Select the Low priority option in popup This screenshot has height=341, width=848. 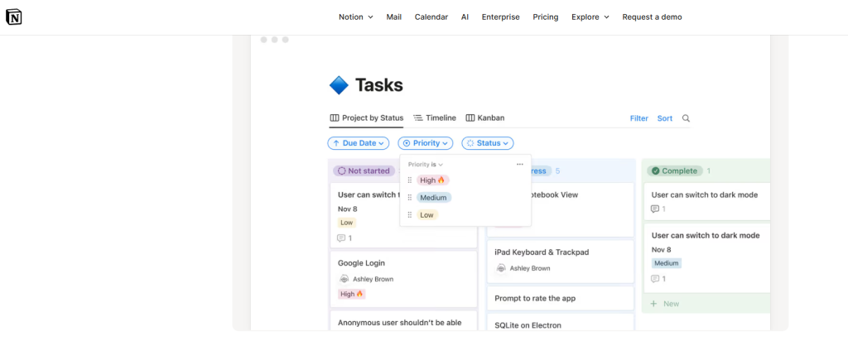point(426,215)
